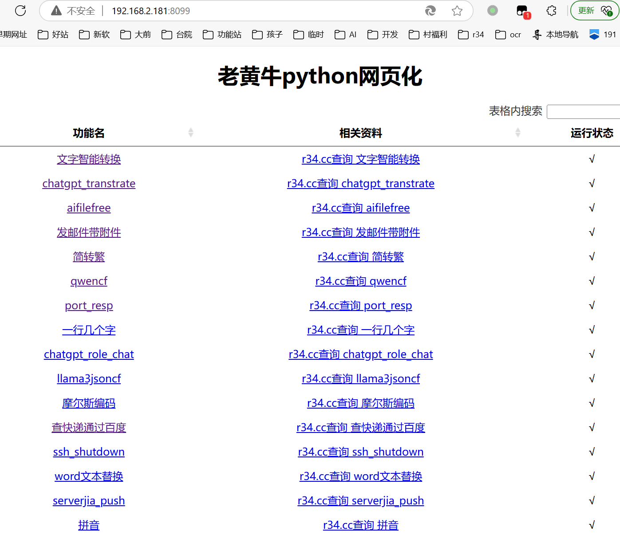Click the extension icon with red badge
The width and height of the screenshot is (620, 535).
point(522,11)
